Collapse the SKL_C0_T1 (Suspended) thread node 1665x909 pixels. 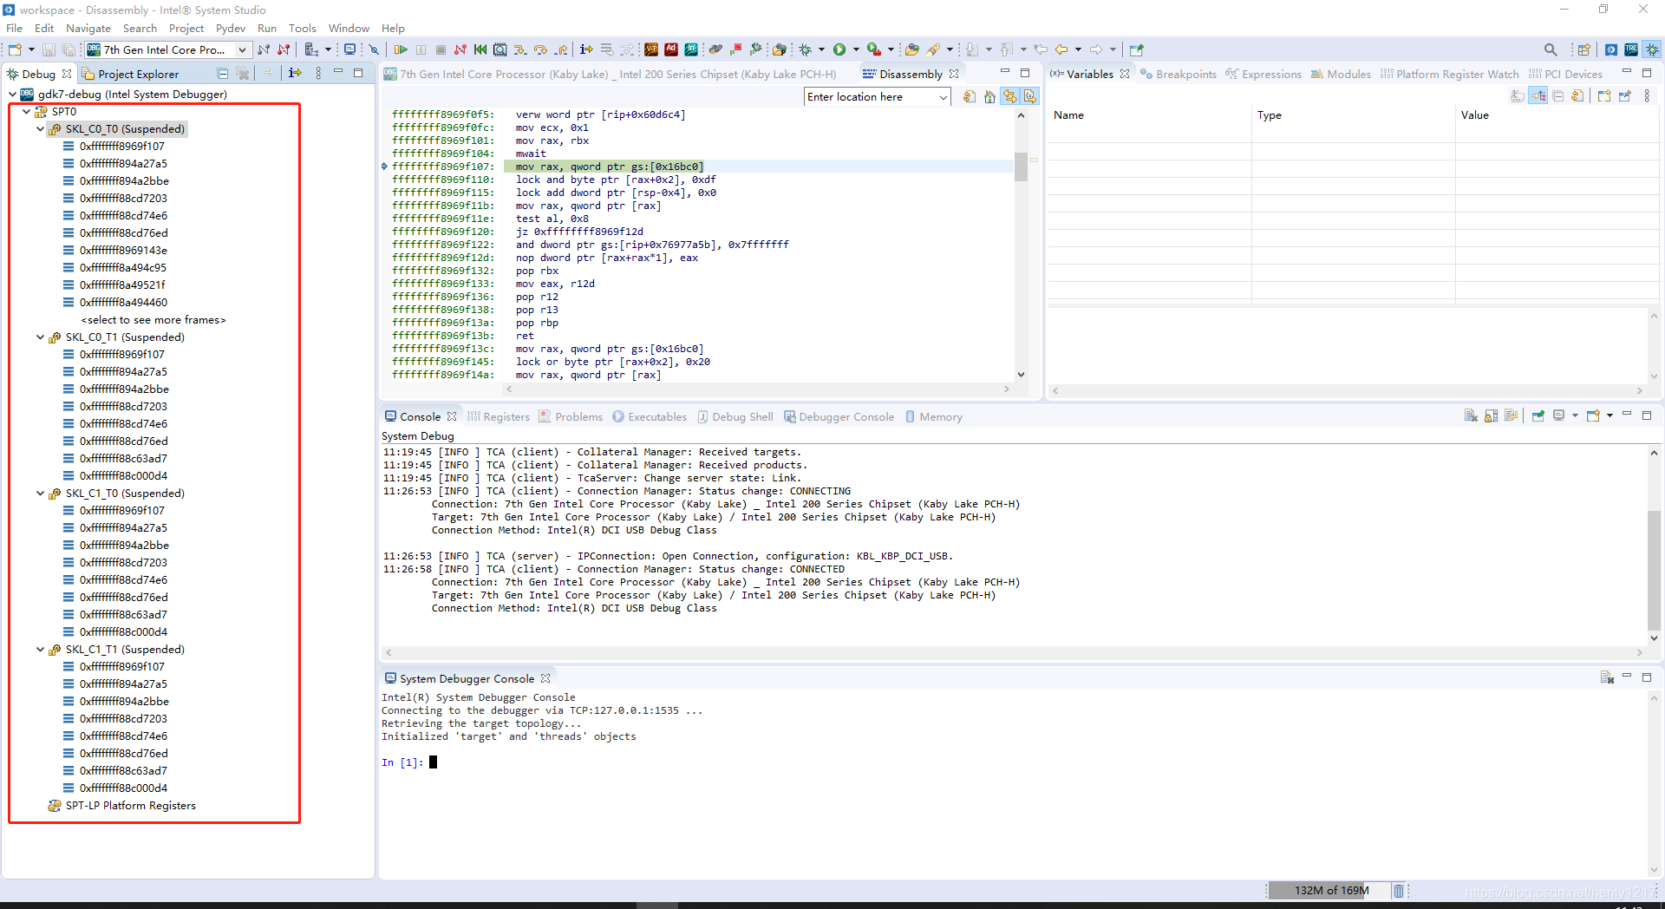tap(40, 337)
